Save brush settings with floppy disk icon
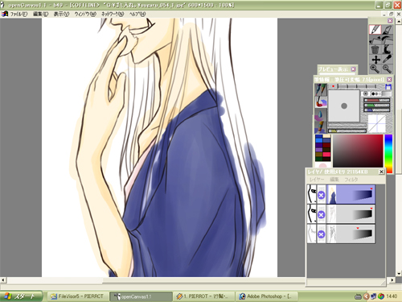This screenshot has width=402, height=302. click(x=388, y=86)
